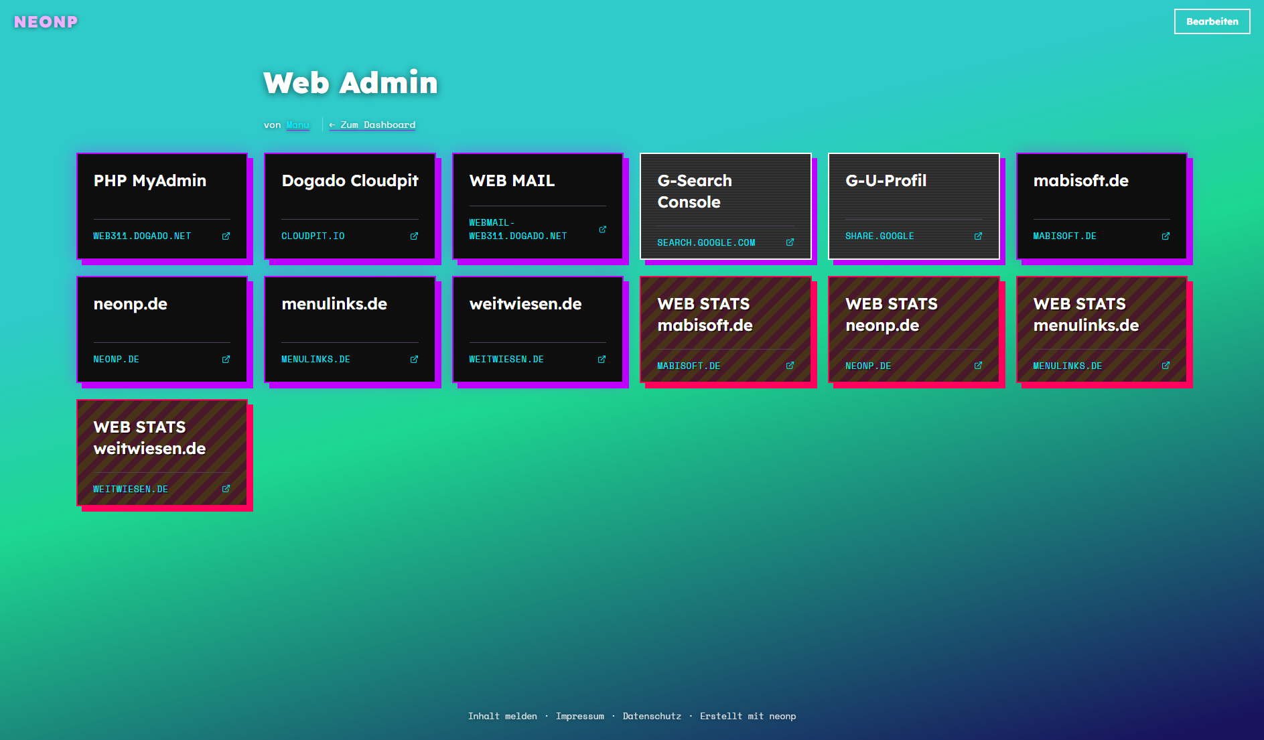Click external link icon on WEB STATS weitwiesen.de
1264x740 pixels.
click(x=226, y=489)
